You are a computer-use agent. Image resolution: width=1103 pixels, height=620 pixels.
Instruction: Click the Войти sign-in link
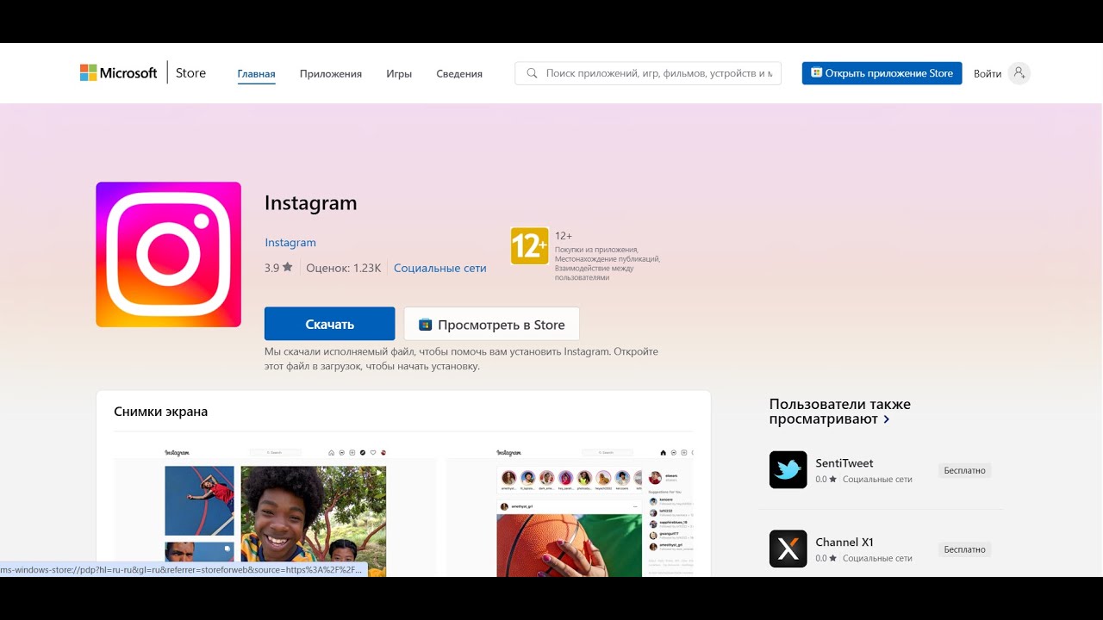tap(988, 74)
